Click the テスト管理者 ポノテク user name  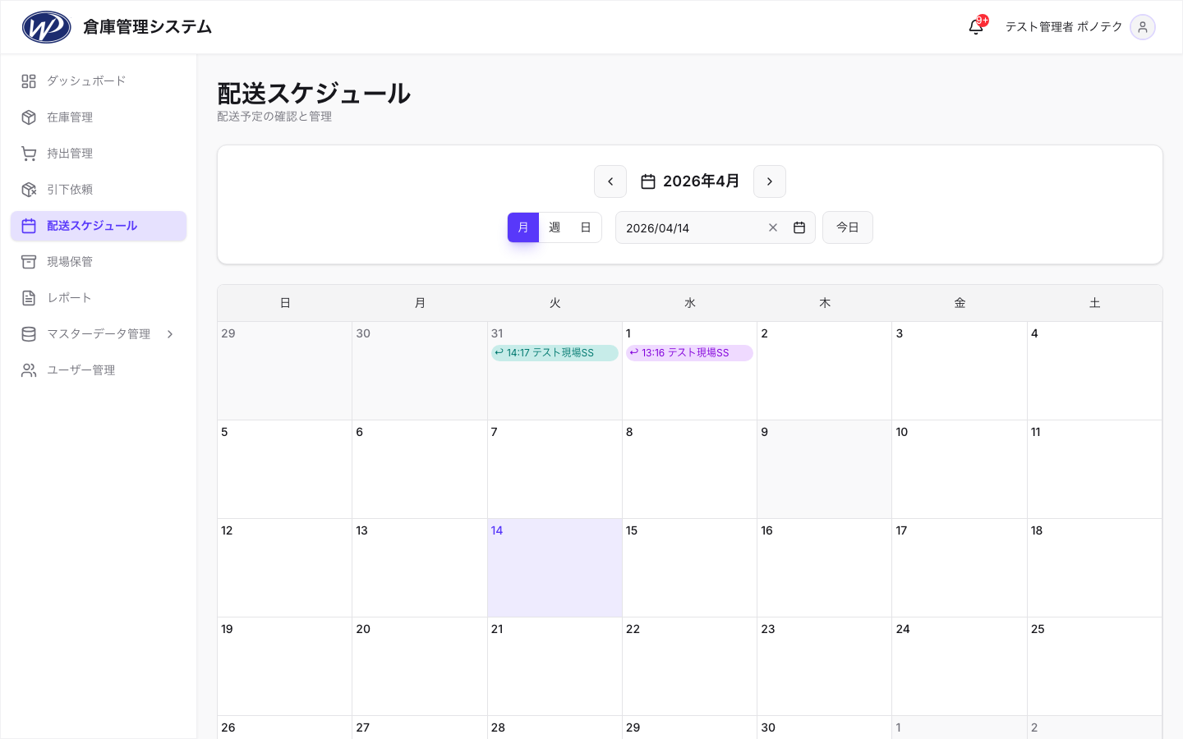click(1064, 27)
